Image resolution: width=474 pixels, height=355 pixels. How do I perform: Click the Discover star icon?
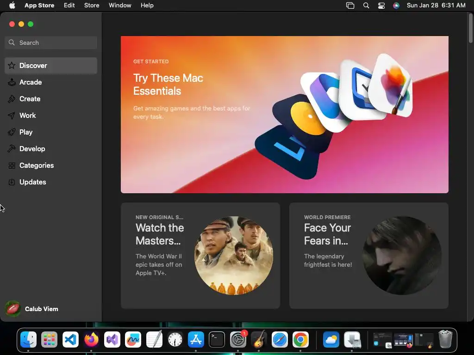click(x=12, y=66)
